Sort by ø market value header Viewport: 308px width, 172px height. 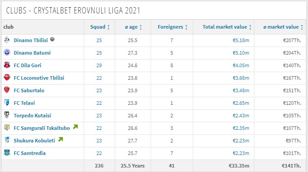283,27
